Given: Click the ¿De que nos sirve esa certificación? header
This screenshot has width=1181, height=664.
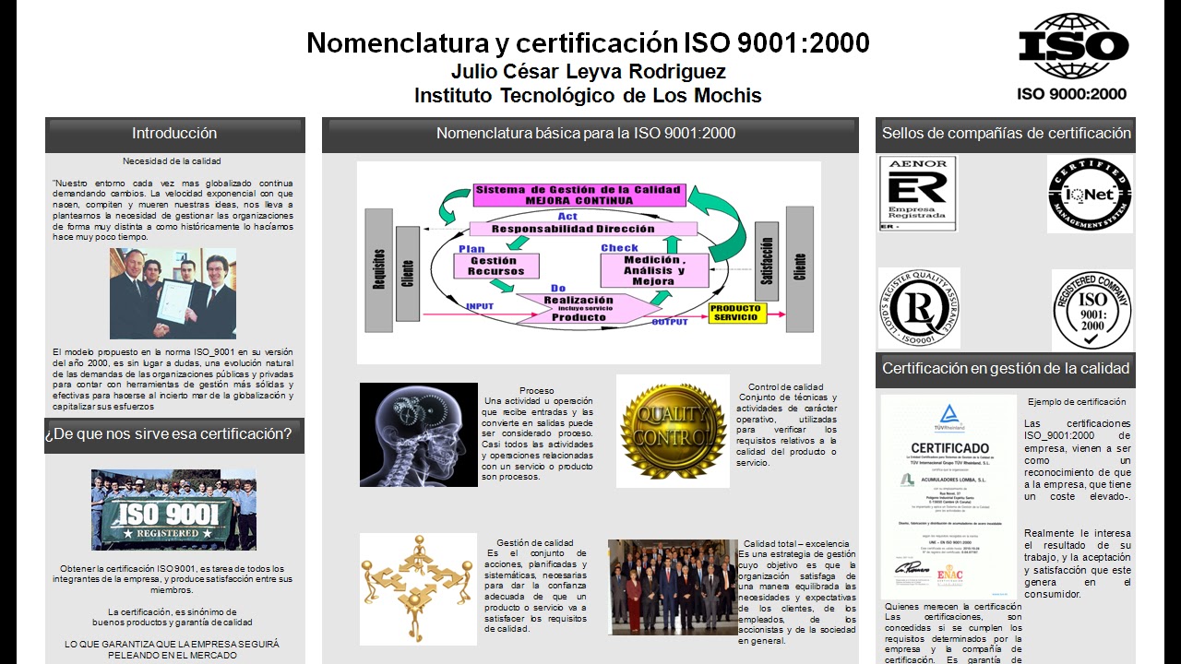Looking at the screenshot, I should [x=174, y=433].
